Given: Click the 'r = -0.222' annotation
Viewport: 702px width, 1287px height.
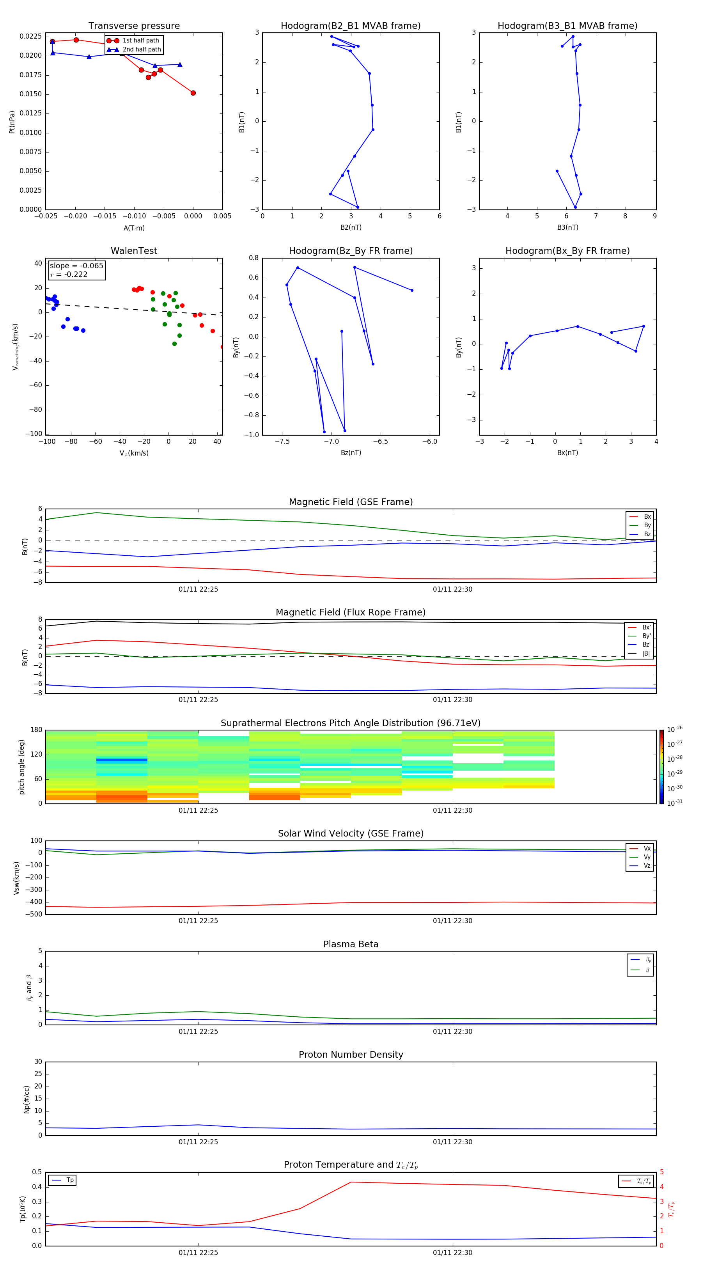Looking at the screenshot, I should click(x=69, y=274).
